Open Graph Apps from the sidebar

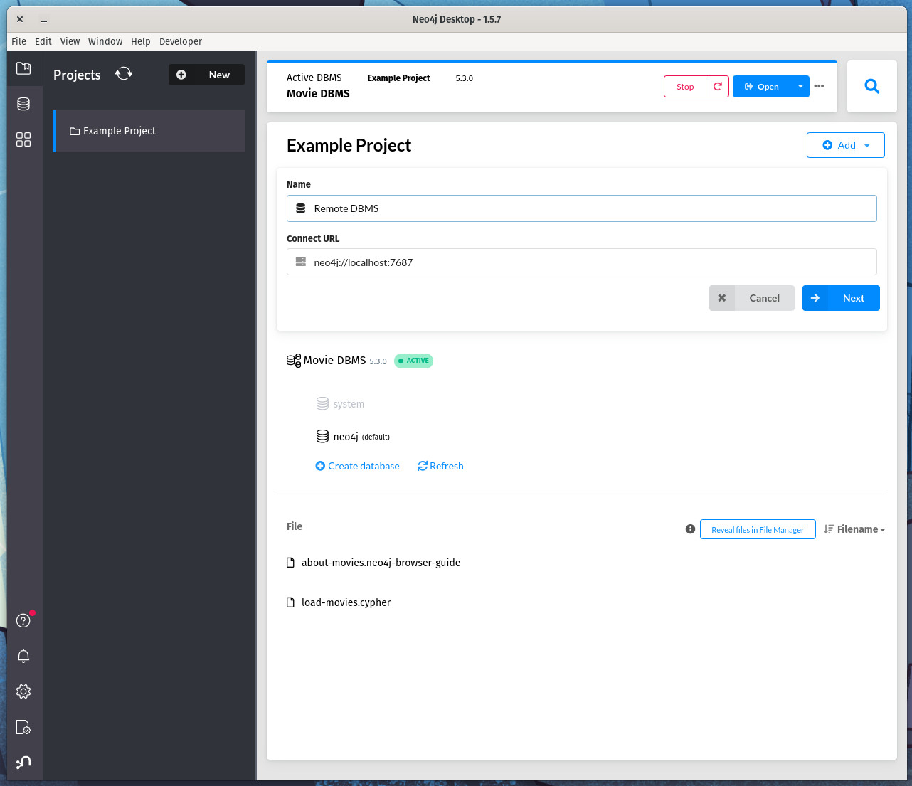(x=23, y=139)
